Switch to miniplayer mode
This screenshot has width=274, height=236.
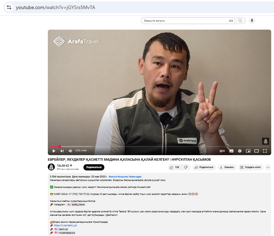pos(248,151)
